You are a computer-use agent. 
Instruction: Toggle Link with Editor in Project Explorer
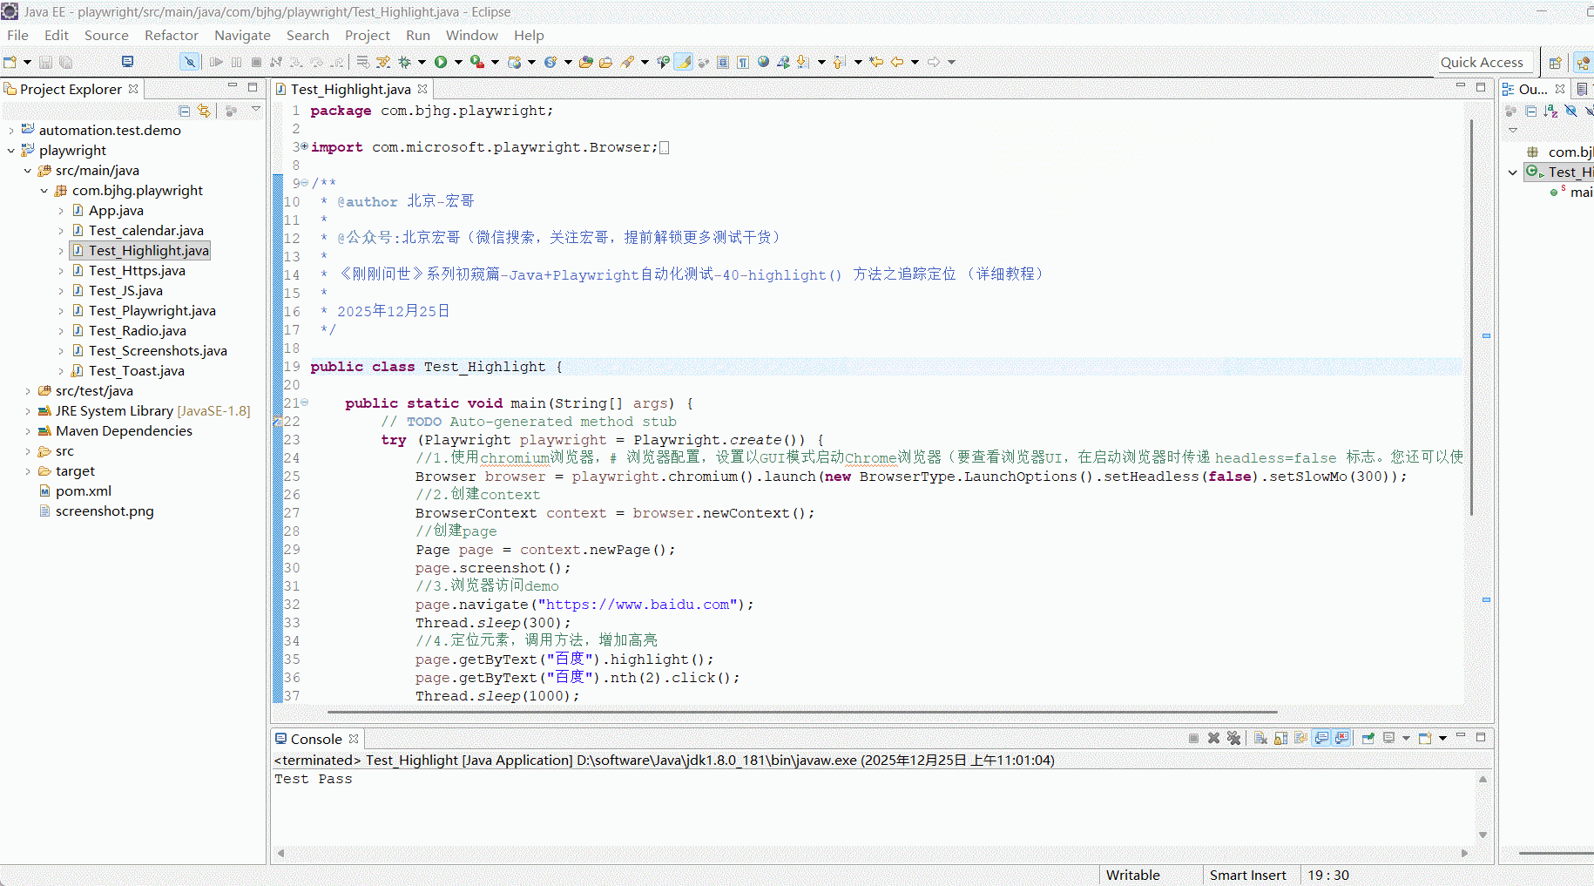coord(204,111)
